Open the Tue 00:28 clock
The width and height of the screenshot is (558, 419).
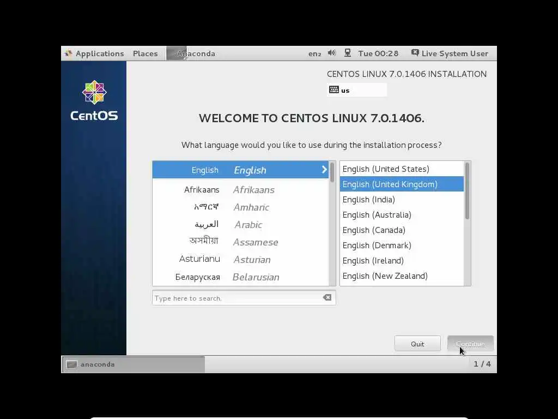378,53
